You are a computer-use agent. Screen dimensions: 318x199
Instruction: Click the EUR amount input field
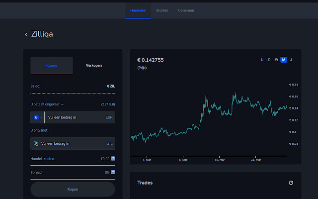coord(80,117)
